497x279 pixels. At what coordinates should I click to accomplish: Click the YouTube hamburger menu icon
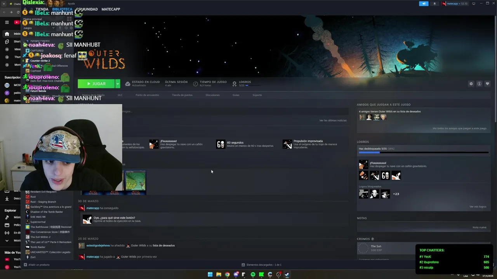7,22
